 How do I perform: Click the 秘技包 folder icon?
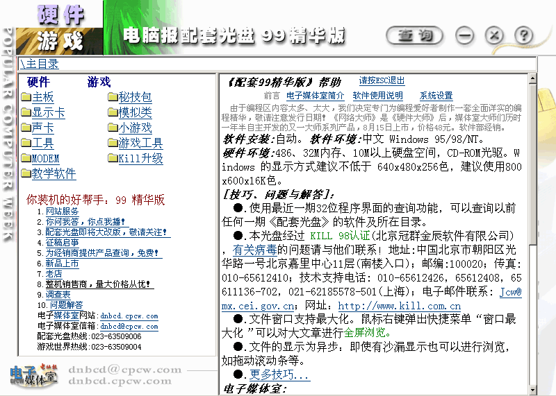[x=113, y=97]
